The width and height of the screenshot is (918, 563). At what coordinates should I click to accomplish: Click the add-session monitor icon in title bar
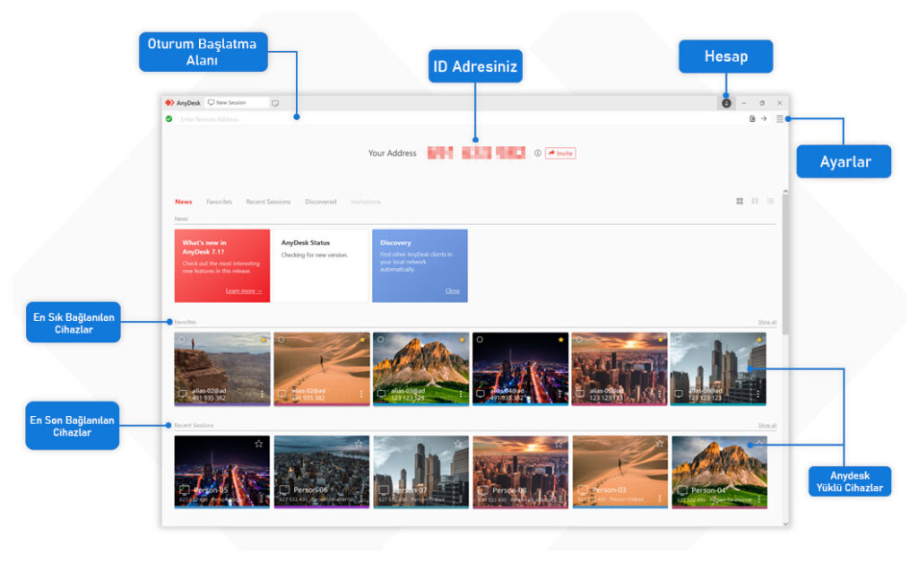tap(275, 103)
